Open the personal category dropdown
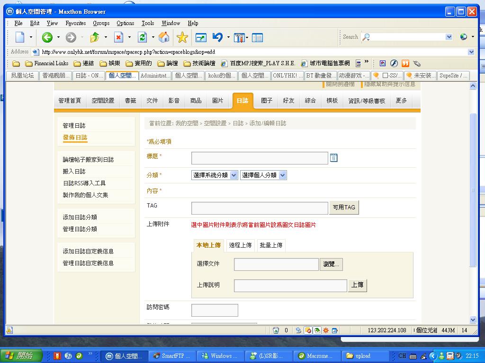485x363 pixels. pyautogui.click(x=282, y=175)
